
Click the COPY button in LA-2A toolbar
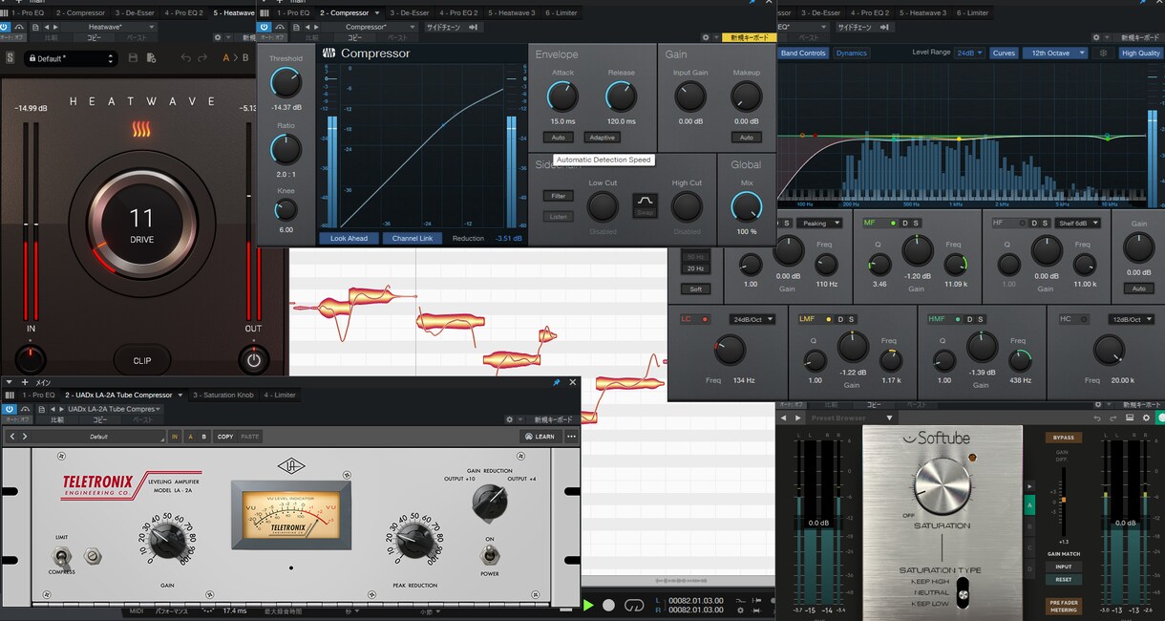224,437
